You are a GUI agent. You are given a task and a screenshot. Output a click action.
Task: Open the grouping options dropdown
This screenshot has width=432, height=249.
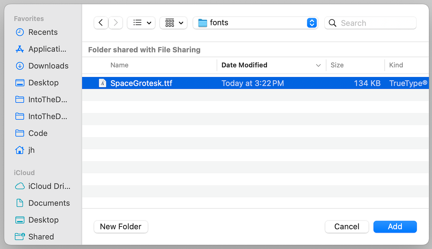coord(173,23)
